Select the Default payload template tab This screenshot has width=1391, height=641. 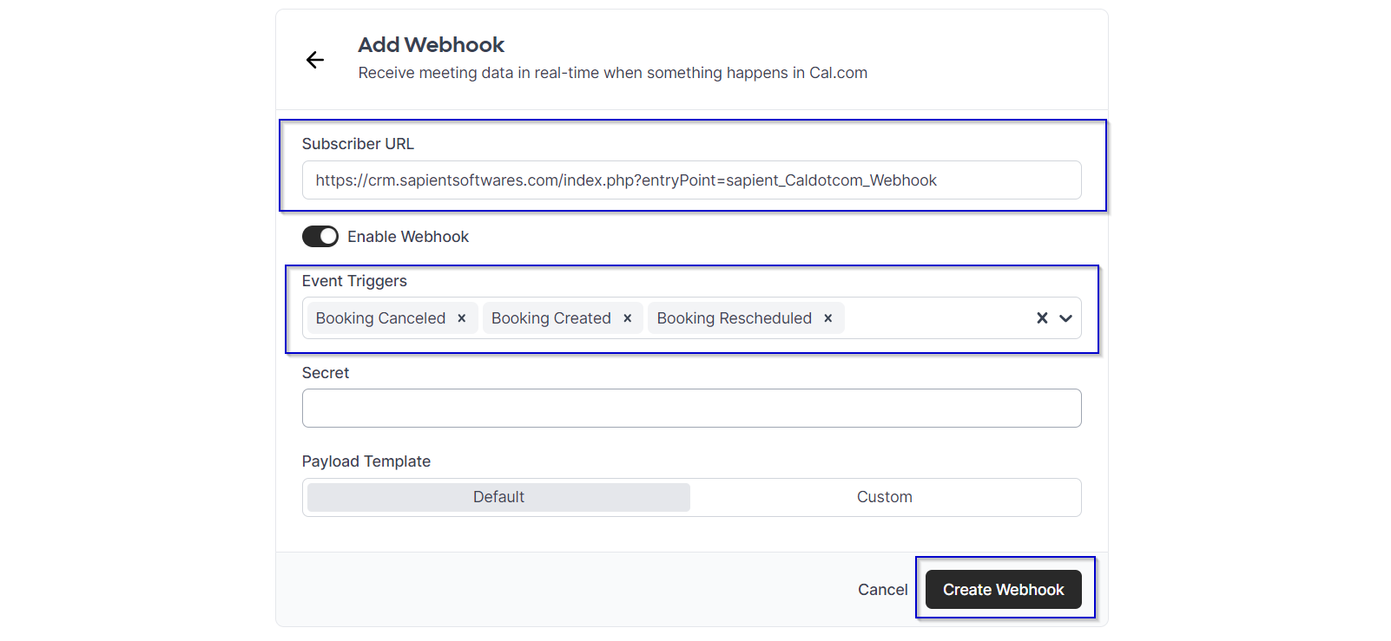[498, 497]
